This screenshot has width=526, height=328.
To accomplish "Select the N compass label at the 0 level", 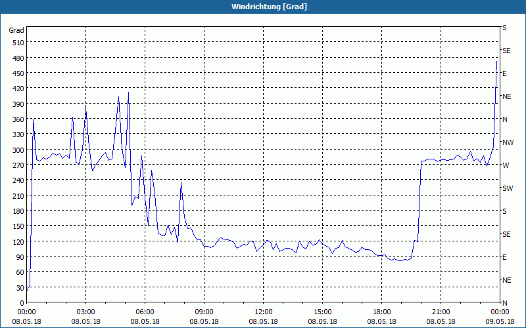I will coord(504,303).
